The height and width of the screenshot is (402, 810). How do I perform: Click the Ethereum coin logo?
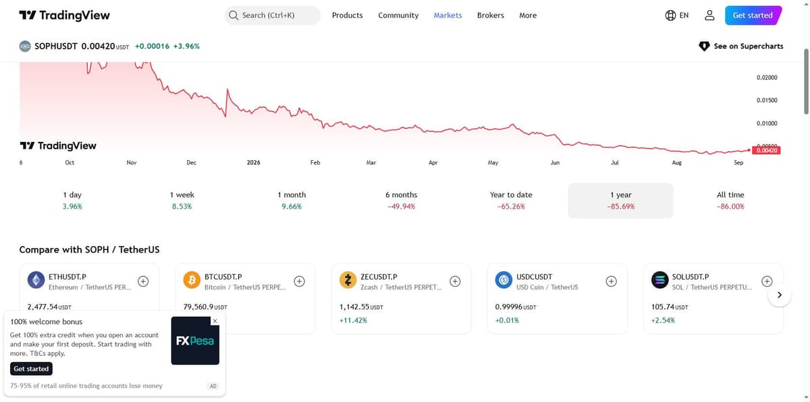pyautogui.click(x=36, y=280)
